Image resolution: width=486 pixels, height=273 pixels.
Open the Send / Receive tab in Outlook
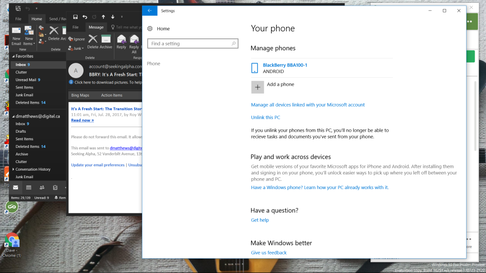point(57,19)
